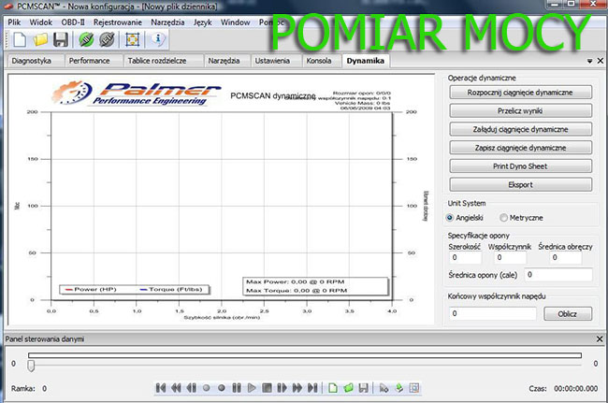This screenshot has width=608, height=403.
Task: Close the Panel sterowania danymi panel
Action: click(x=600, y=339)
